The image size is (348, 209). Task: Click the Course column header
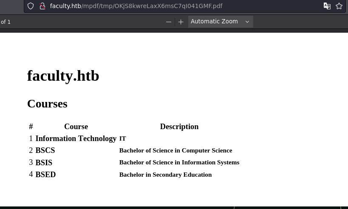[76, 127]
